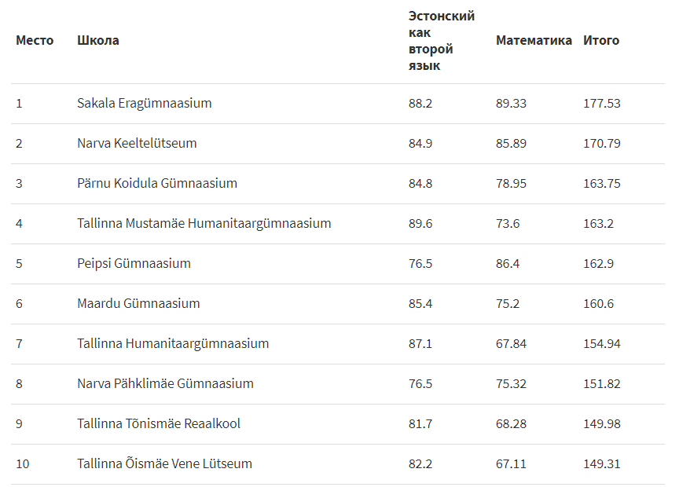Select Tallinna Tõnismäe Reaalkool row
Screen dimensions: 679x487
click(x=338, y=424)
